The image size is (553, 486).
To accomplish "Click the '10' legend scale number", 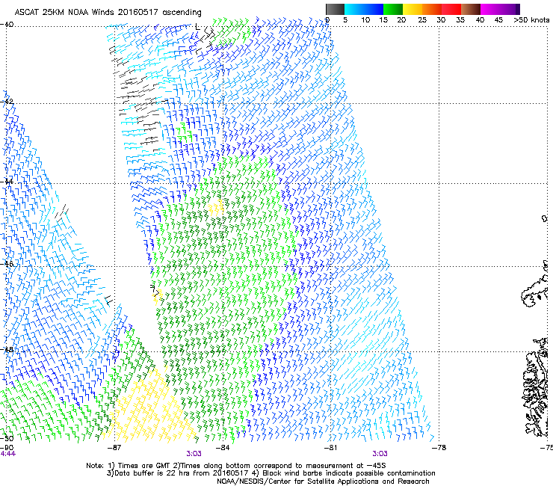I will coord(365,19).
